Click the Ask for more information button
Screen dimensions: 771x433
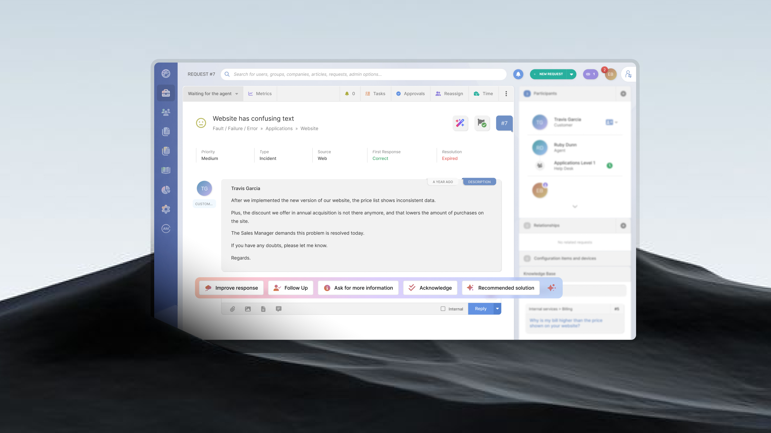[x=358, y=288]
